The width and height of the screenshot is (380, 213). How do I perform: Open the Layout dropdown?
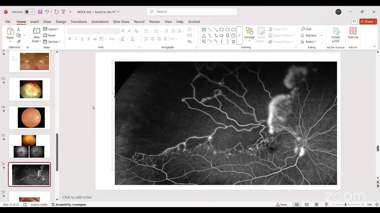click(51, 29)
